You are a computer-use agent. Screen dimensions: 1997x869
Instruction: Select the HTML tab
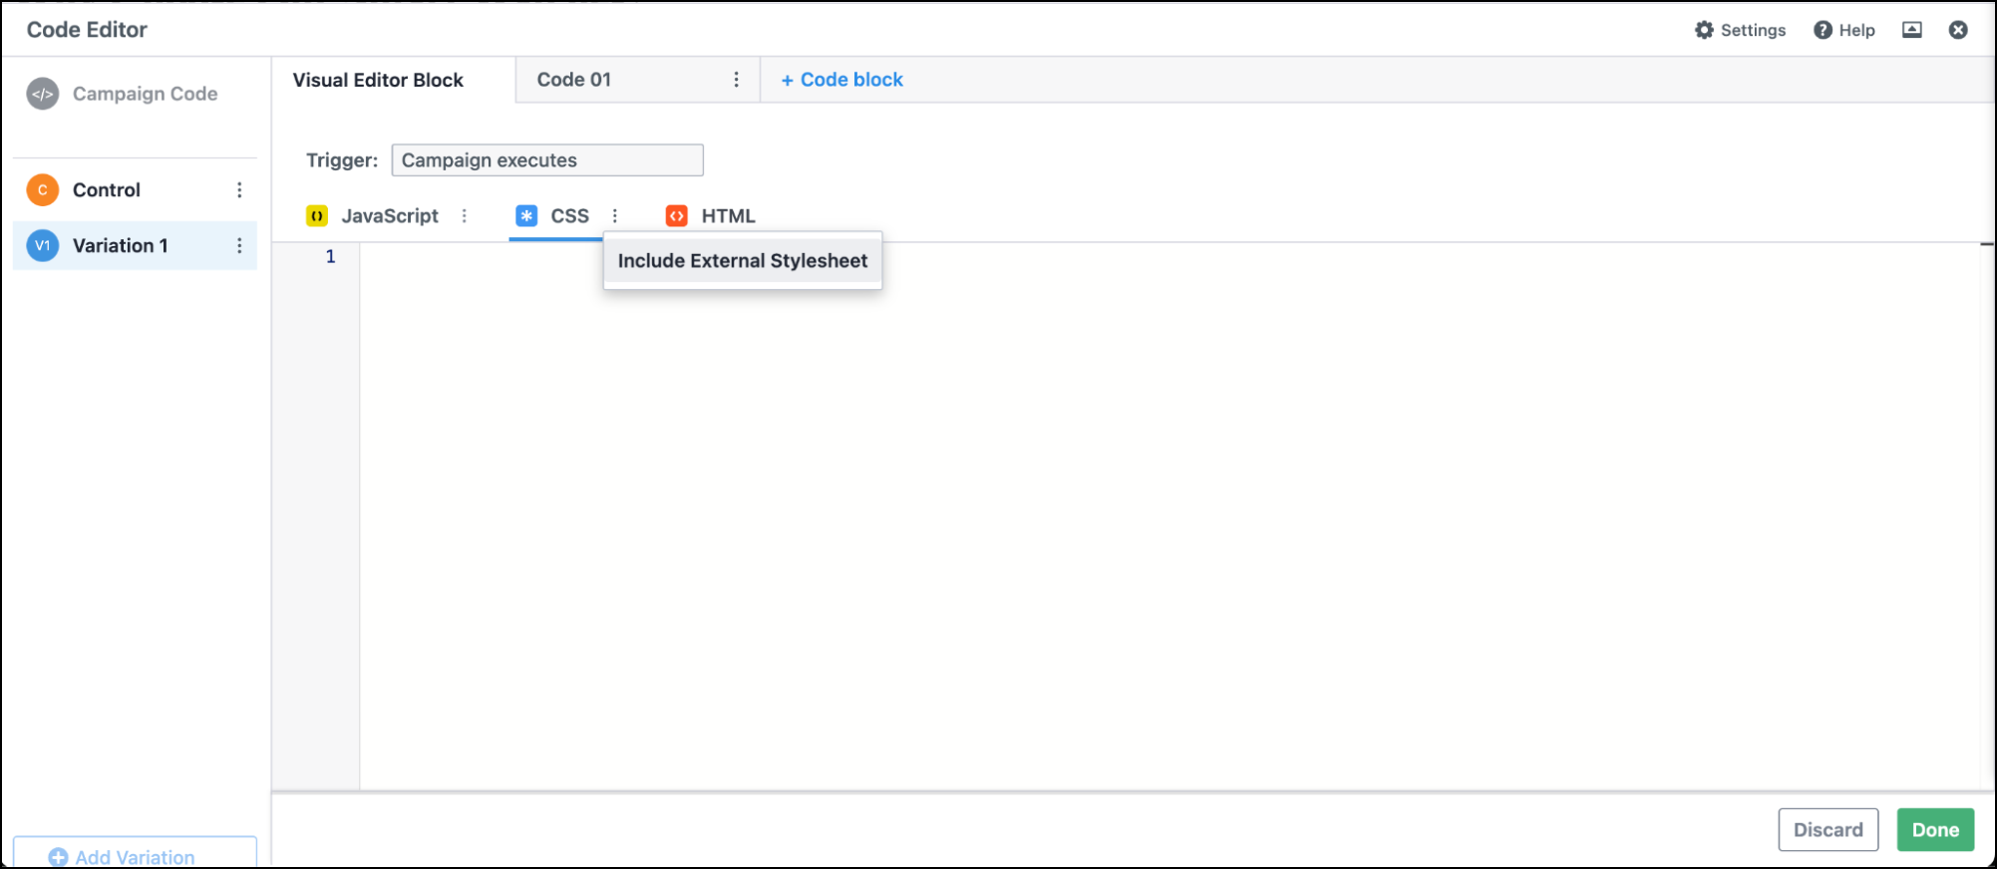728,215
